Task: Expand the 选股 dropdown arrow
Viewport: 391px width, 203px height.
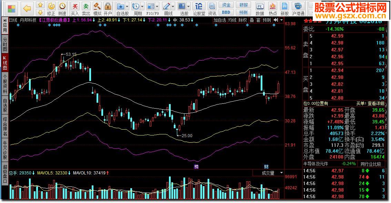Action: click(188, 7)
